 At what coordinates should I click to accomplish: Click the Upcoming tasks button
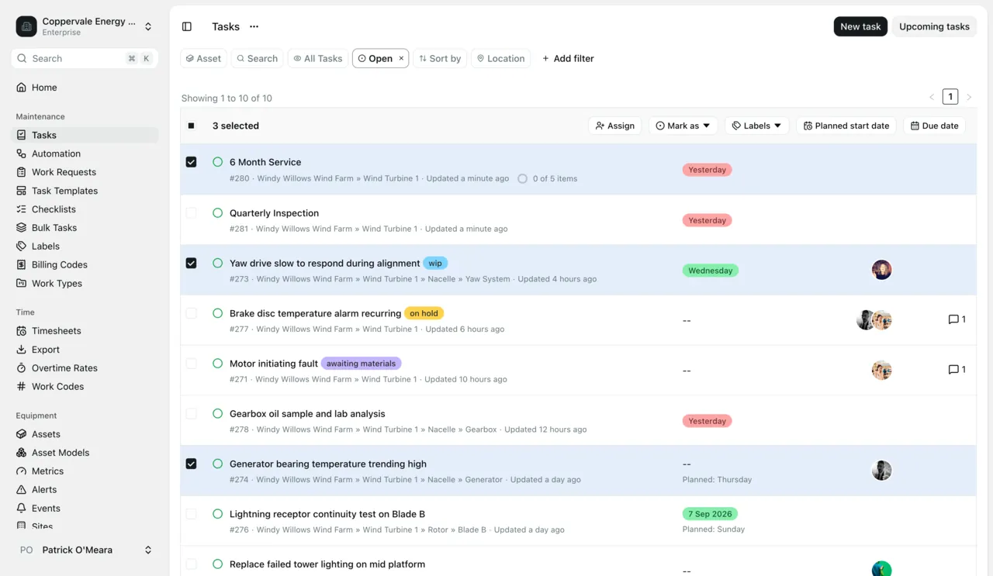(934, 26)
